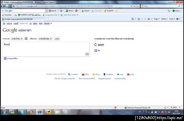Open the PANTIP.COM favorites link

(30, 15)
